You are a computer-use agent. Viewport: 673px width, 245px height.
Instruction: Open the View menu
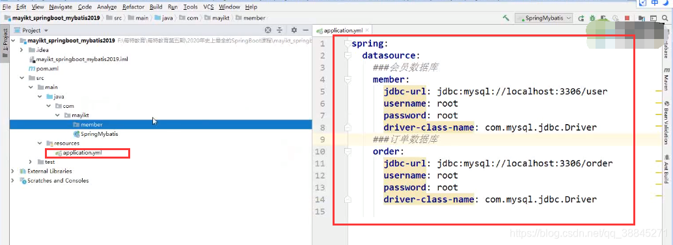(x=38, y=7)
